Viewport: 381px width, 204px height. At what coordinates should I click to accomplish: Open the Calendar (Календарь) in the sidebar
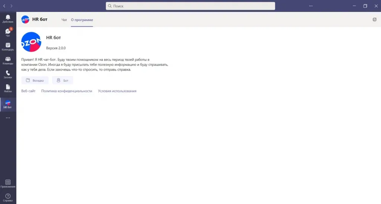[x=8, y=47]
